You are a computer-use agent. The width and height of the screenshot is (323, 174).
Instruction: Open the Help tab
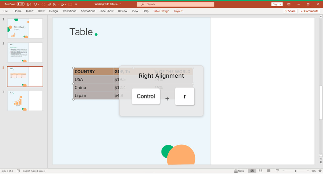point(146,11)
